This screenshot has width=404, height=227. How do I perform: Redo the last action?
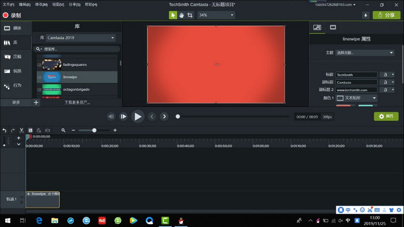[13, 130]
